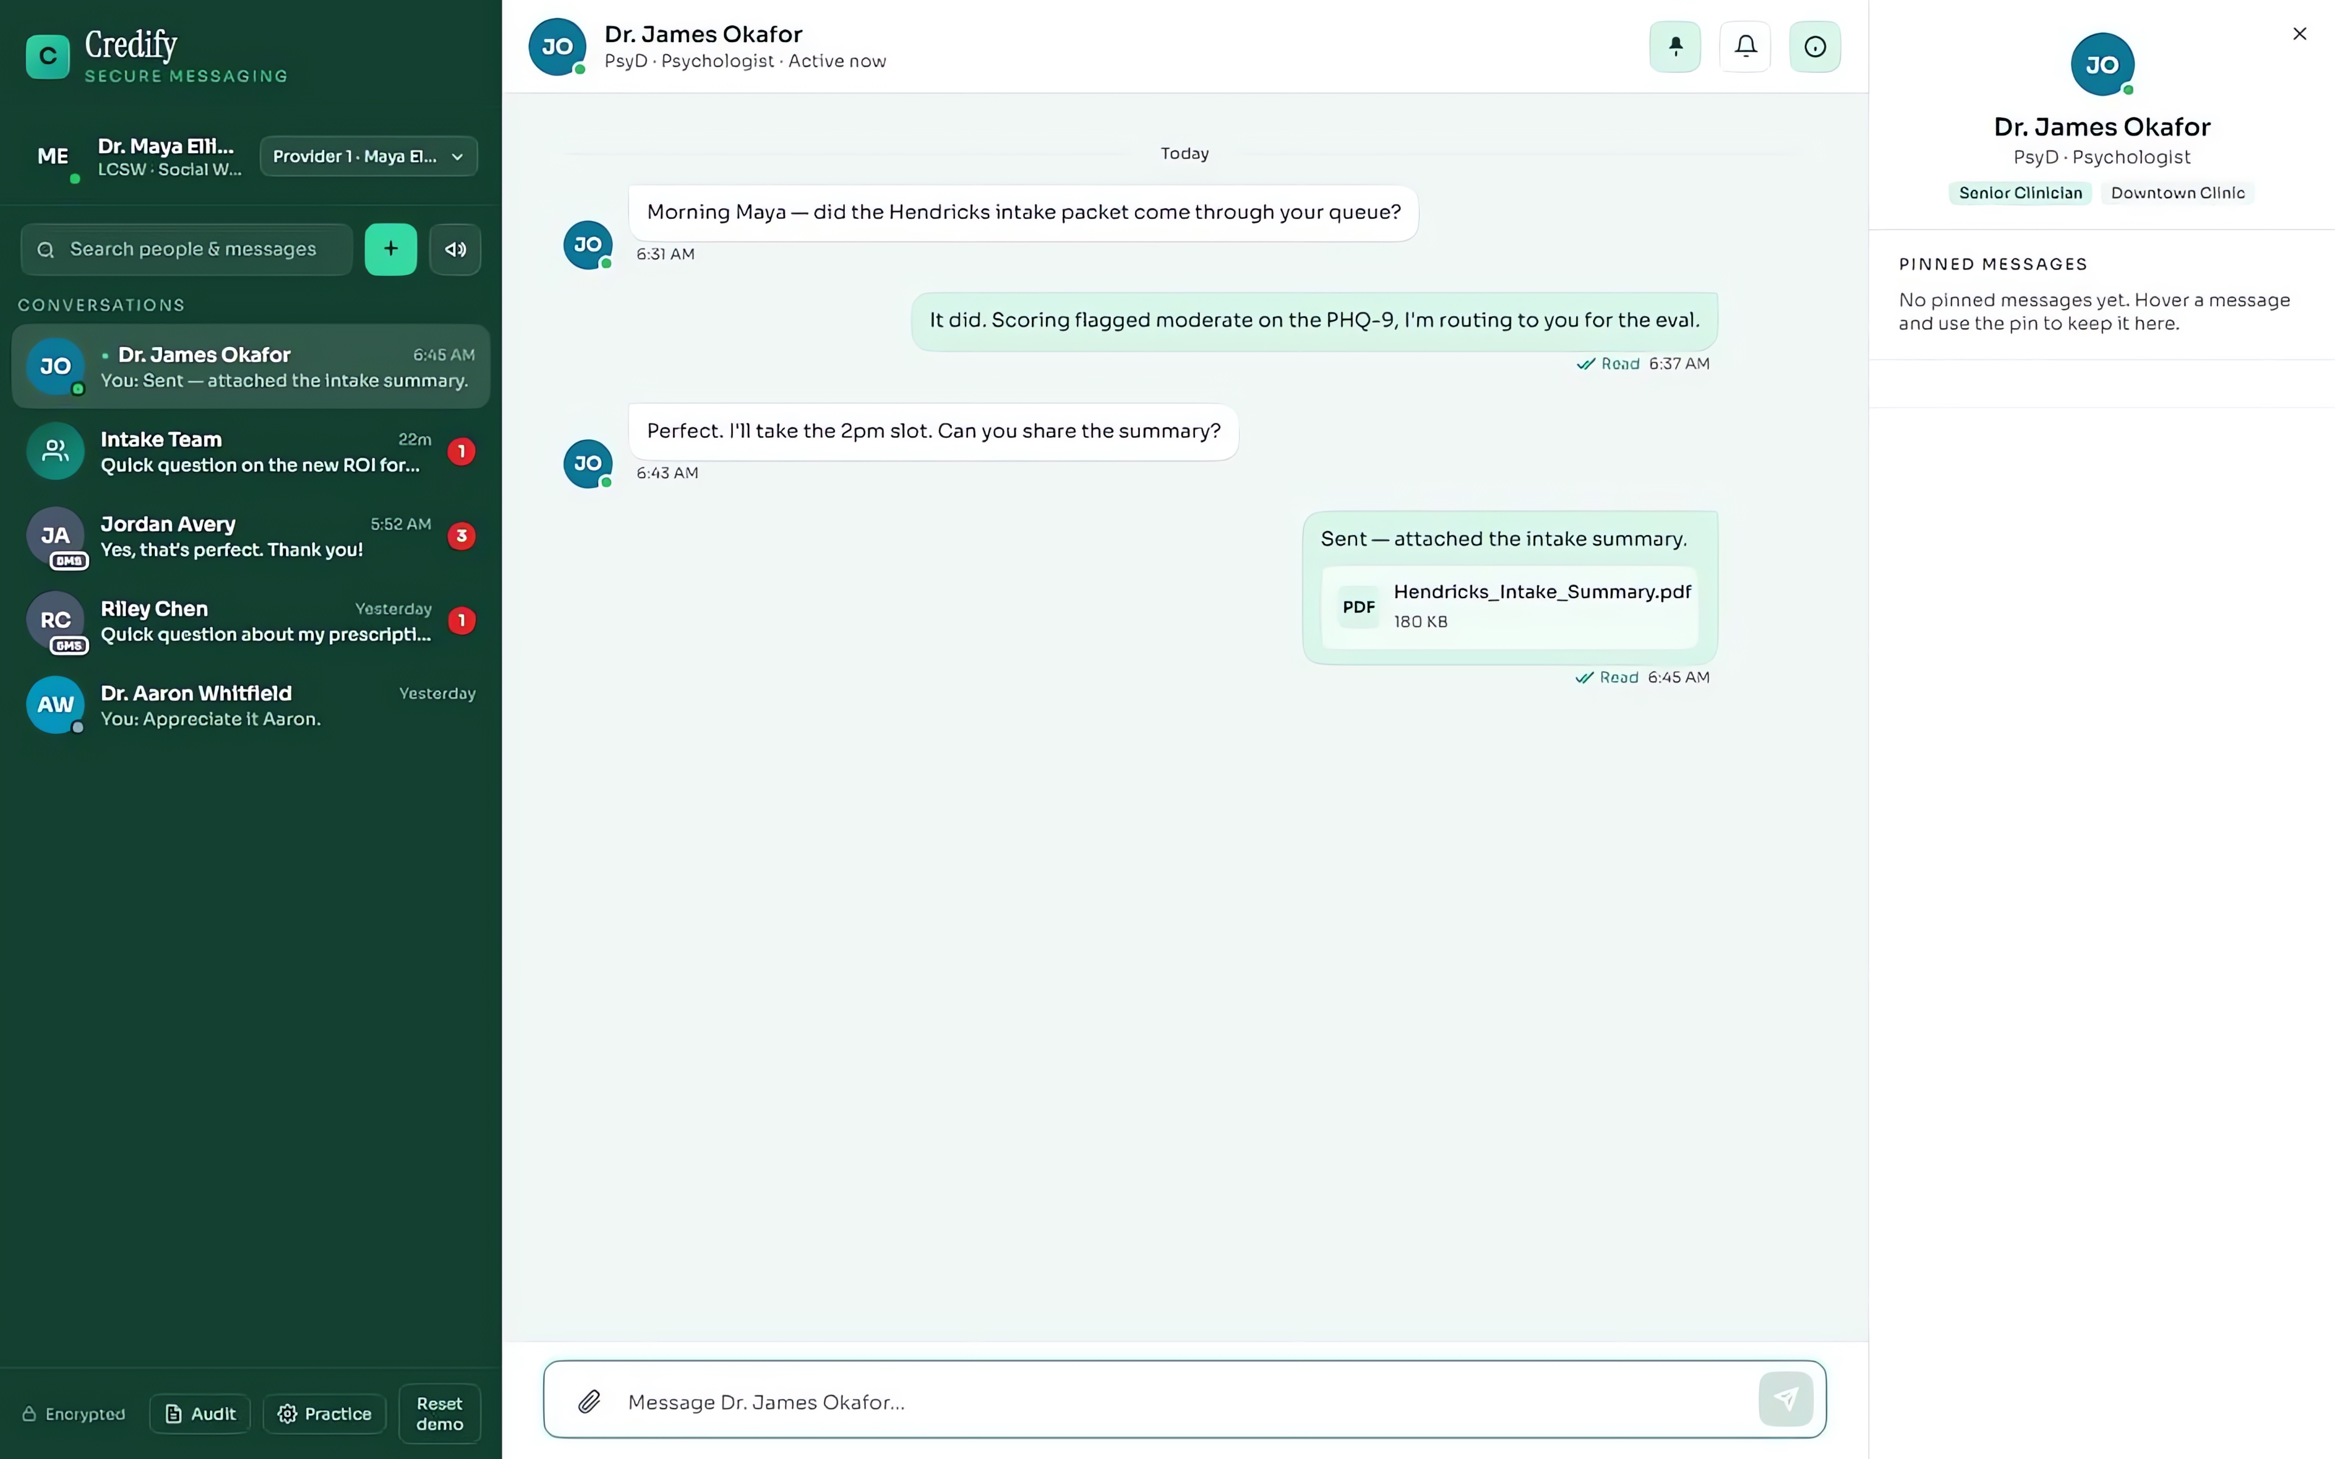Click the Read 6:45 AM receipt

pos(1642,677)
